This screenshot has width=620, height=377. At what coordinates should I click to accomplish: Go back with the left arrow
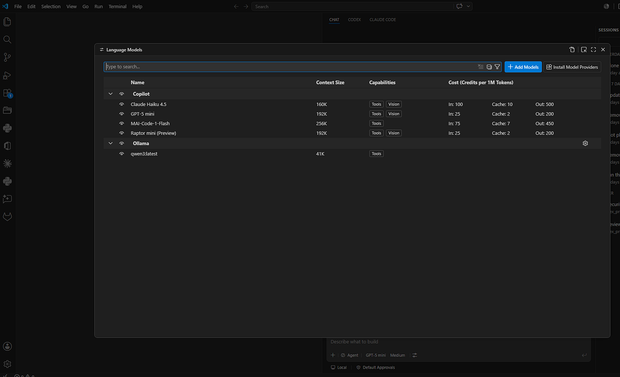coord(236,7)
